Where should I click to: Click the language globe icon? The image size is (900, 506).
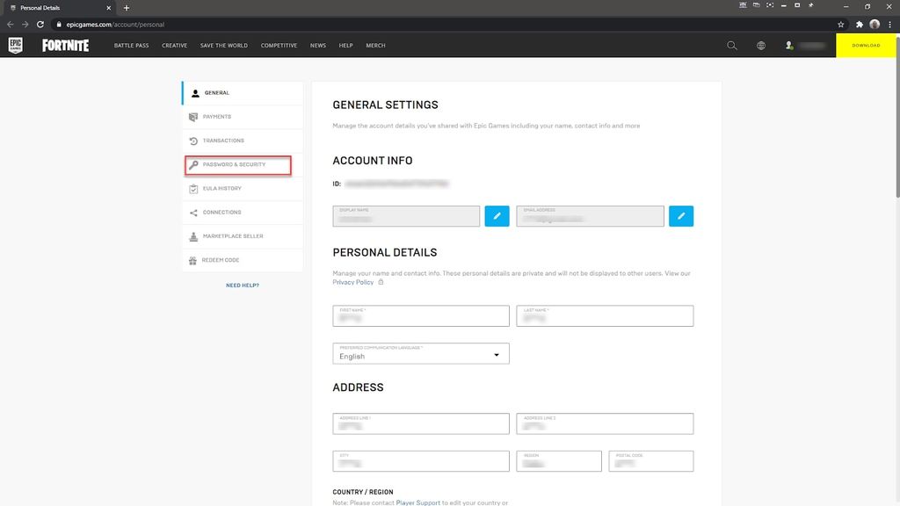point(760,45)
